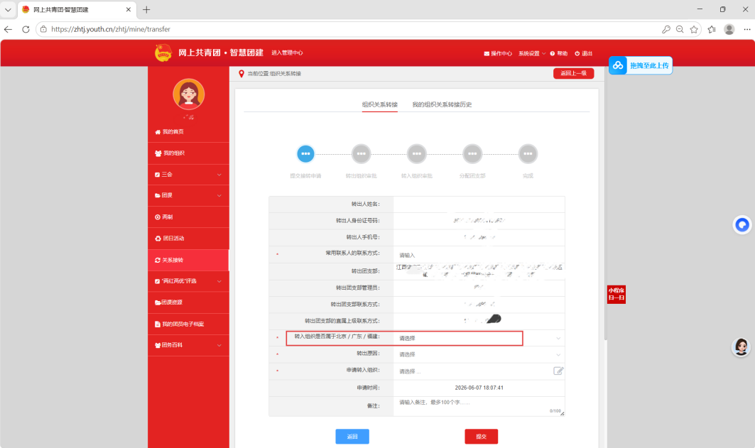This screenshot has width=755, height=448.
Task: Click the blue chat bubble floating icon
Action: [742, 225]
